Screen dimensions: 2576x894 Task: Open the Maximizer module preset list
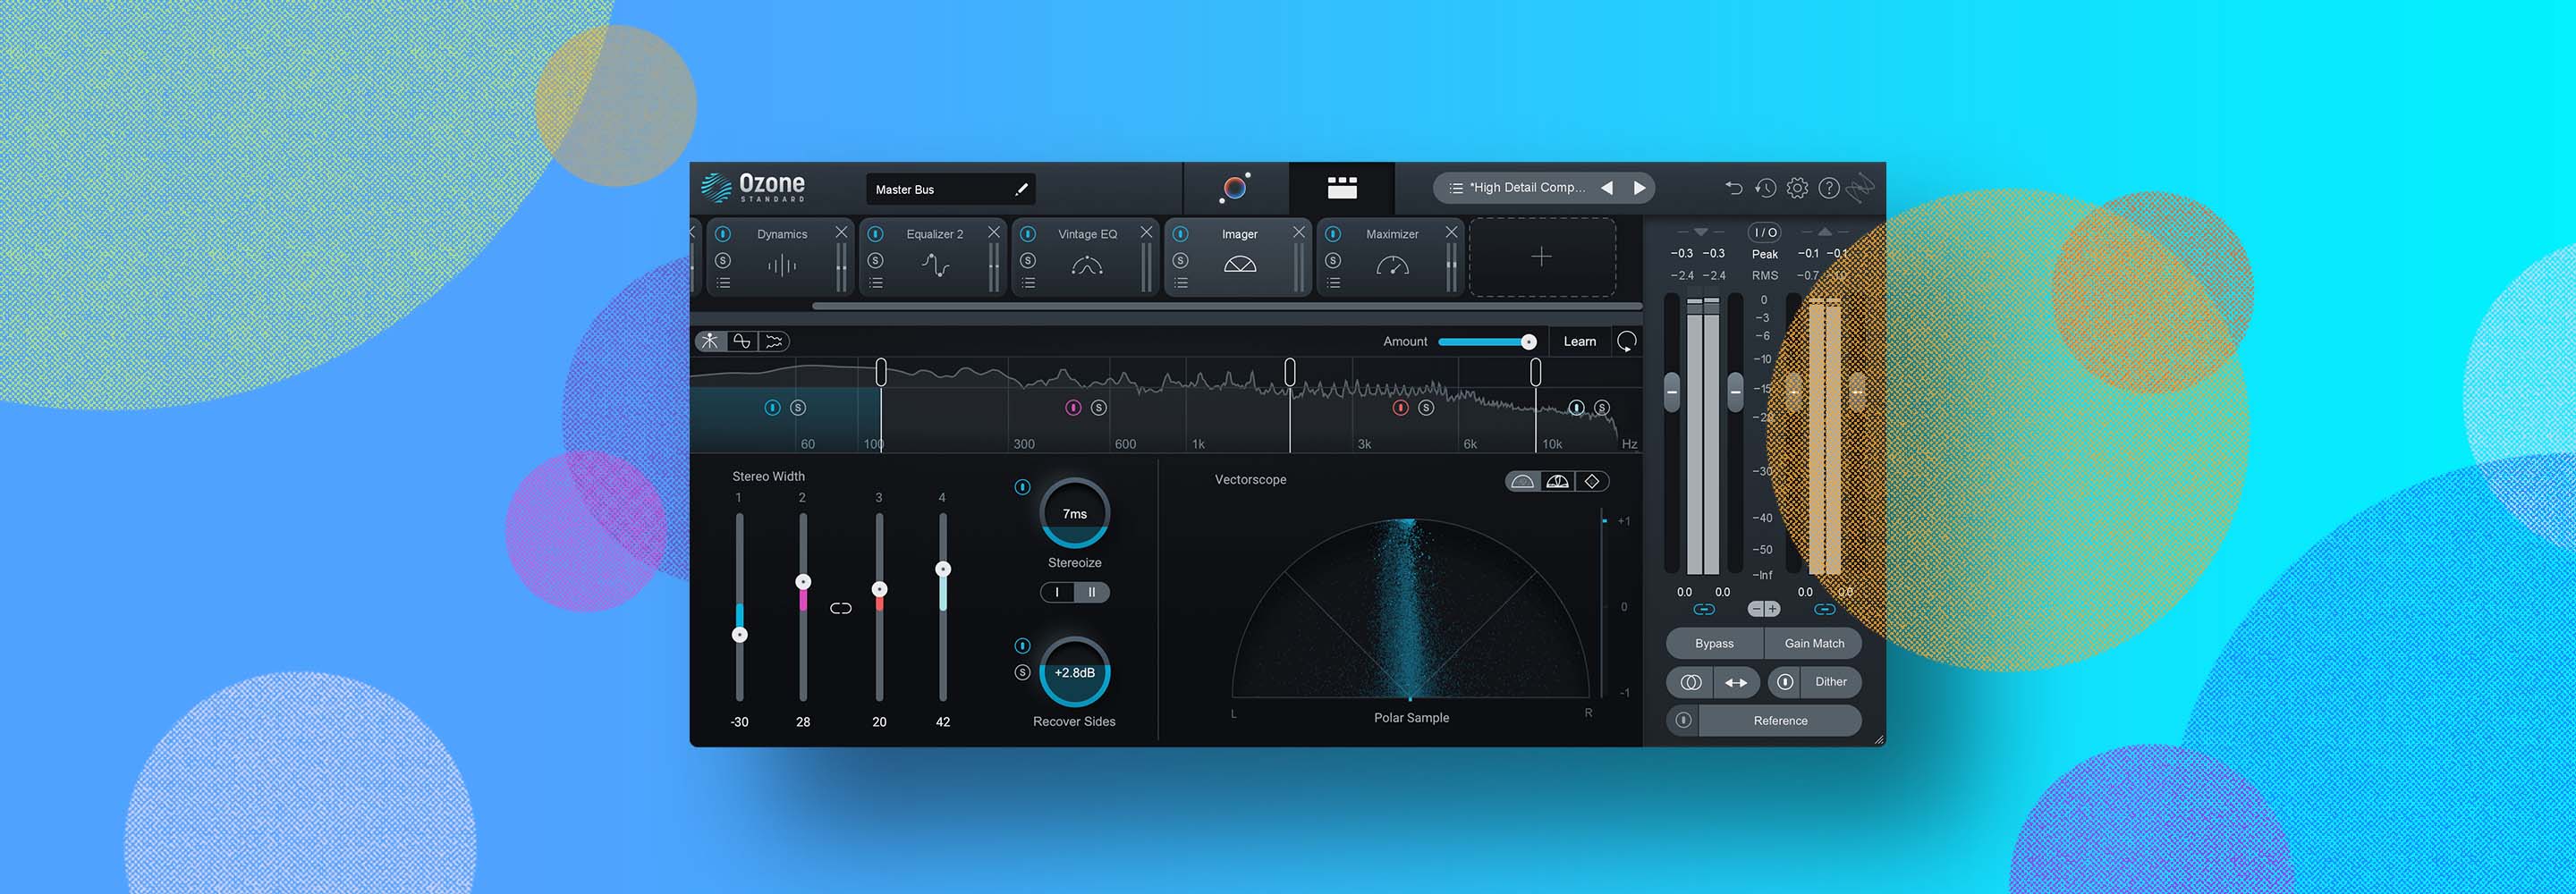(x=1333, y=283)
